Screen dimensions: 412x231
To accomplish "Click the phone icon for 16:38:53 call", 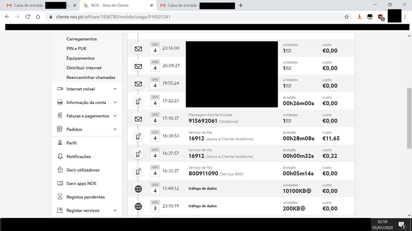I will [138, 136].
